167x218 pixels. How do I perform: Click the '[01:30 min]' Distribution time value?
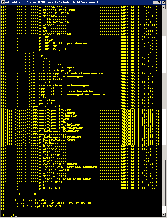point(149,188)
